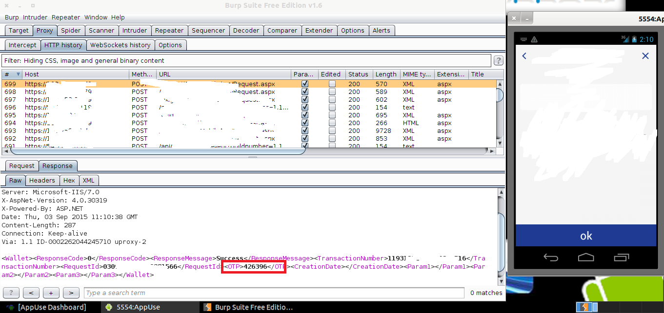Sort history by MIME type column

[x=417, y=74]
